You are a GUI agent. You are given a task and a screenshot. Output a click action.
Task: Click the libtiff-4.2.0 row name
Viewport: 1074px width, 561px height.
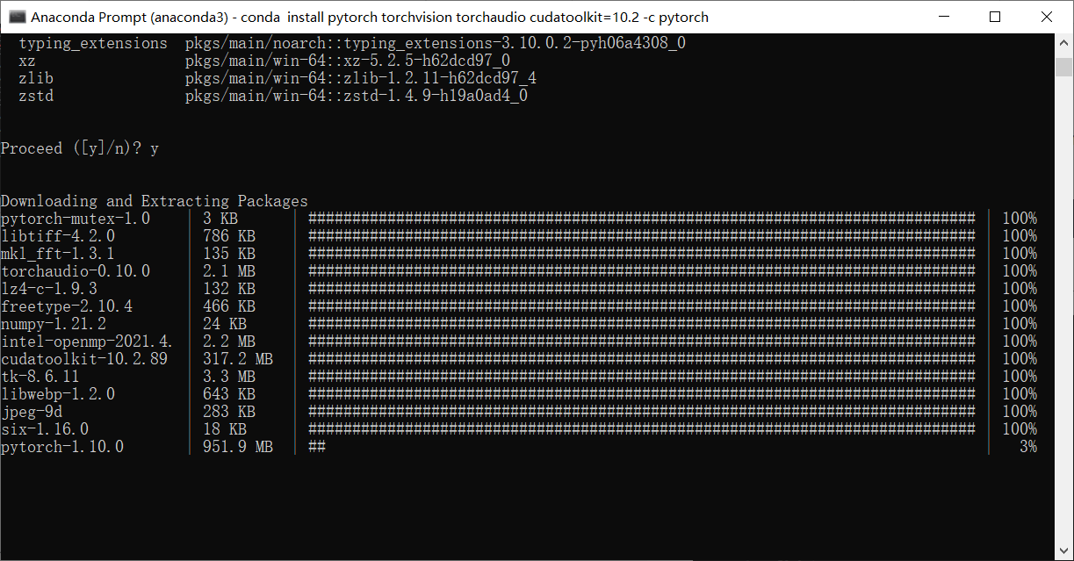click(x=58, y=236)
